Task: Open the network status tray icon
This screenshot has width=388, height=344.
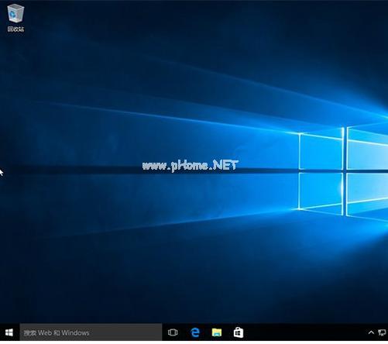Action: [382, 332]
